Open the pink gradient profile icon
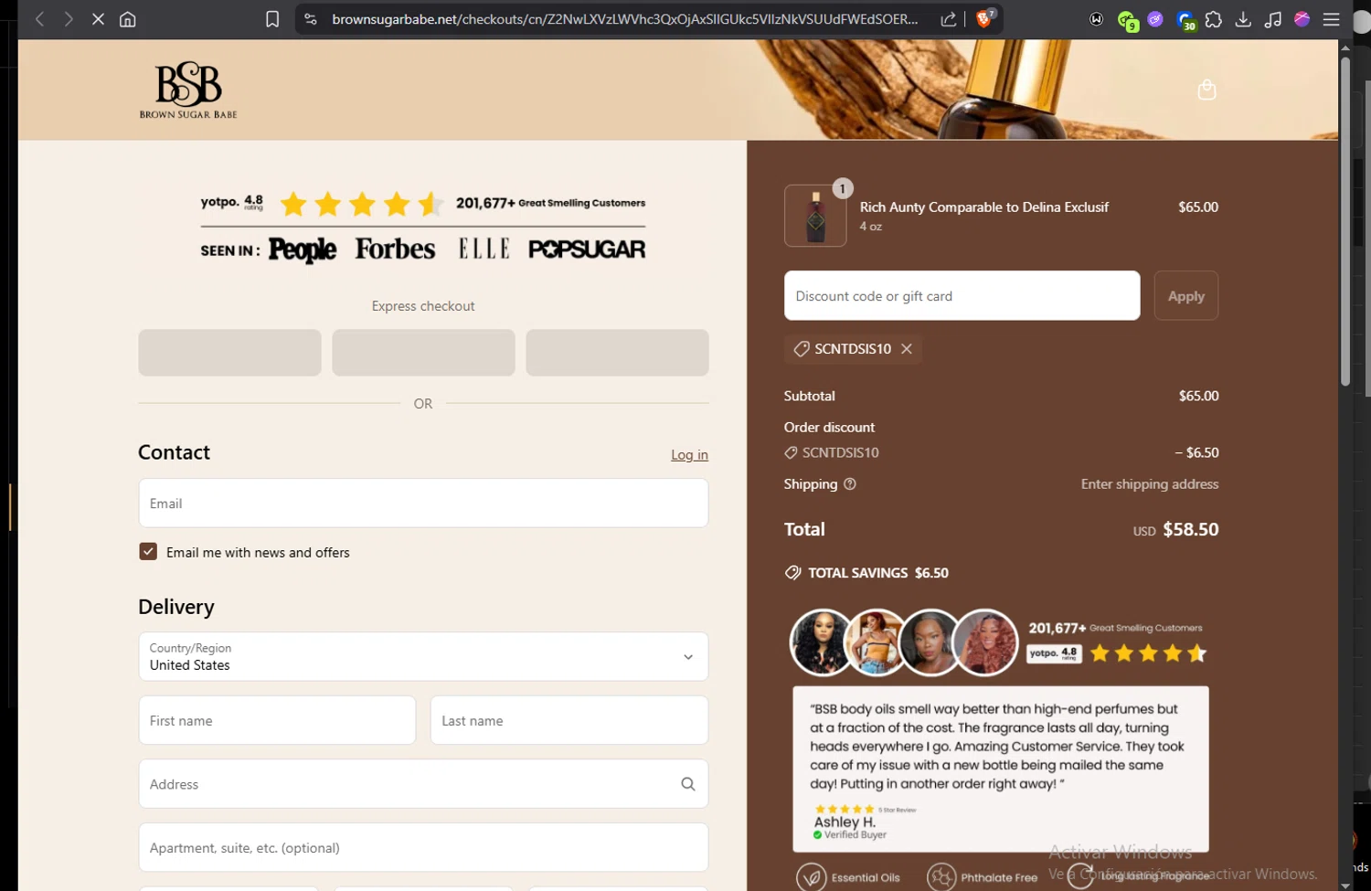 (x=1302, y=19)
